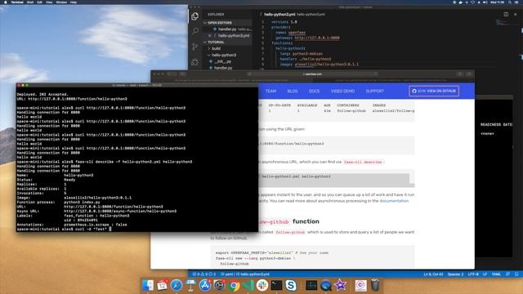The image size is (523, 294).
Task: Open iMovie star icon in the dock
Action: tap(340, 285)
